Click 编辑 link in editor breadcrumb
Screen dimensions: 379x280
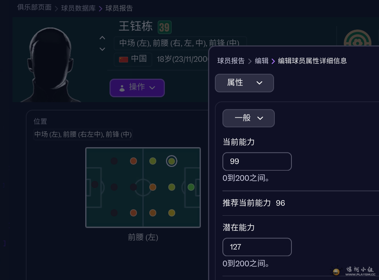(x=262, y=61)
